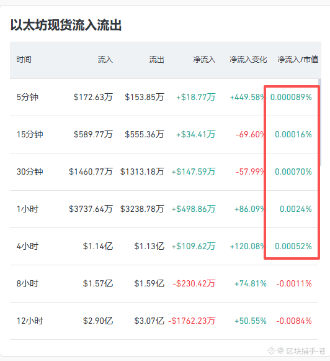Image resolution: width=330 pixels, height=361 pixels.
Task: Click inflow value $589.77万
Action: point(93,134)
